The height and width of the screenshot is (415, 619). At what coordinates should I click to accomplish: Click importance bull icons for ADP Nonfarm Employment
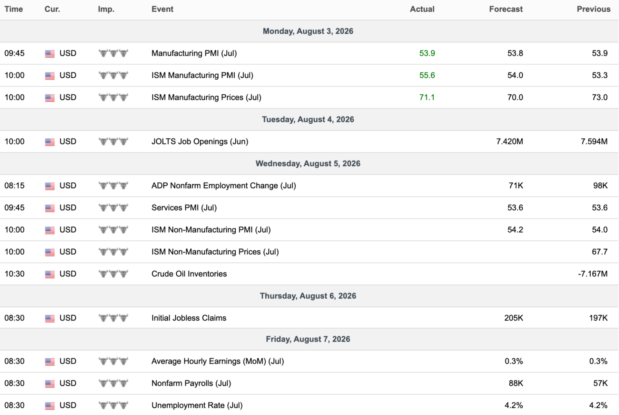coord(113,186)
